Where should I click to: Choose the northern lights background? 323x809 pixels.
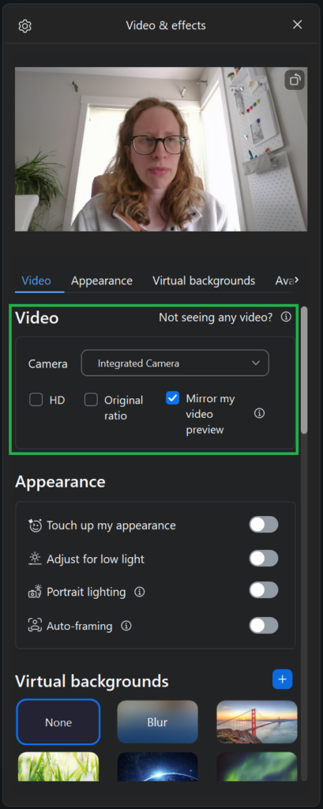[257, 766]
